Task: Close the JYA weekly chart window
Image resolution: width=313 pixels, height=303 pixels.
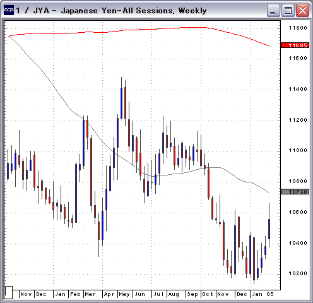Action: (x=302, y=11)
